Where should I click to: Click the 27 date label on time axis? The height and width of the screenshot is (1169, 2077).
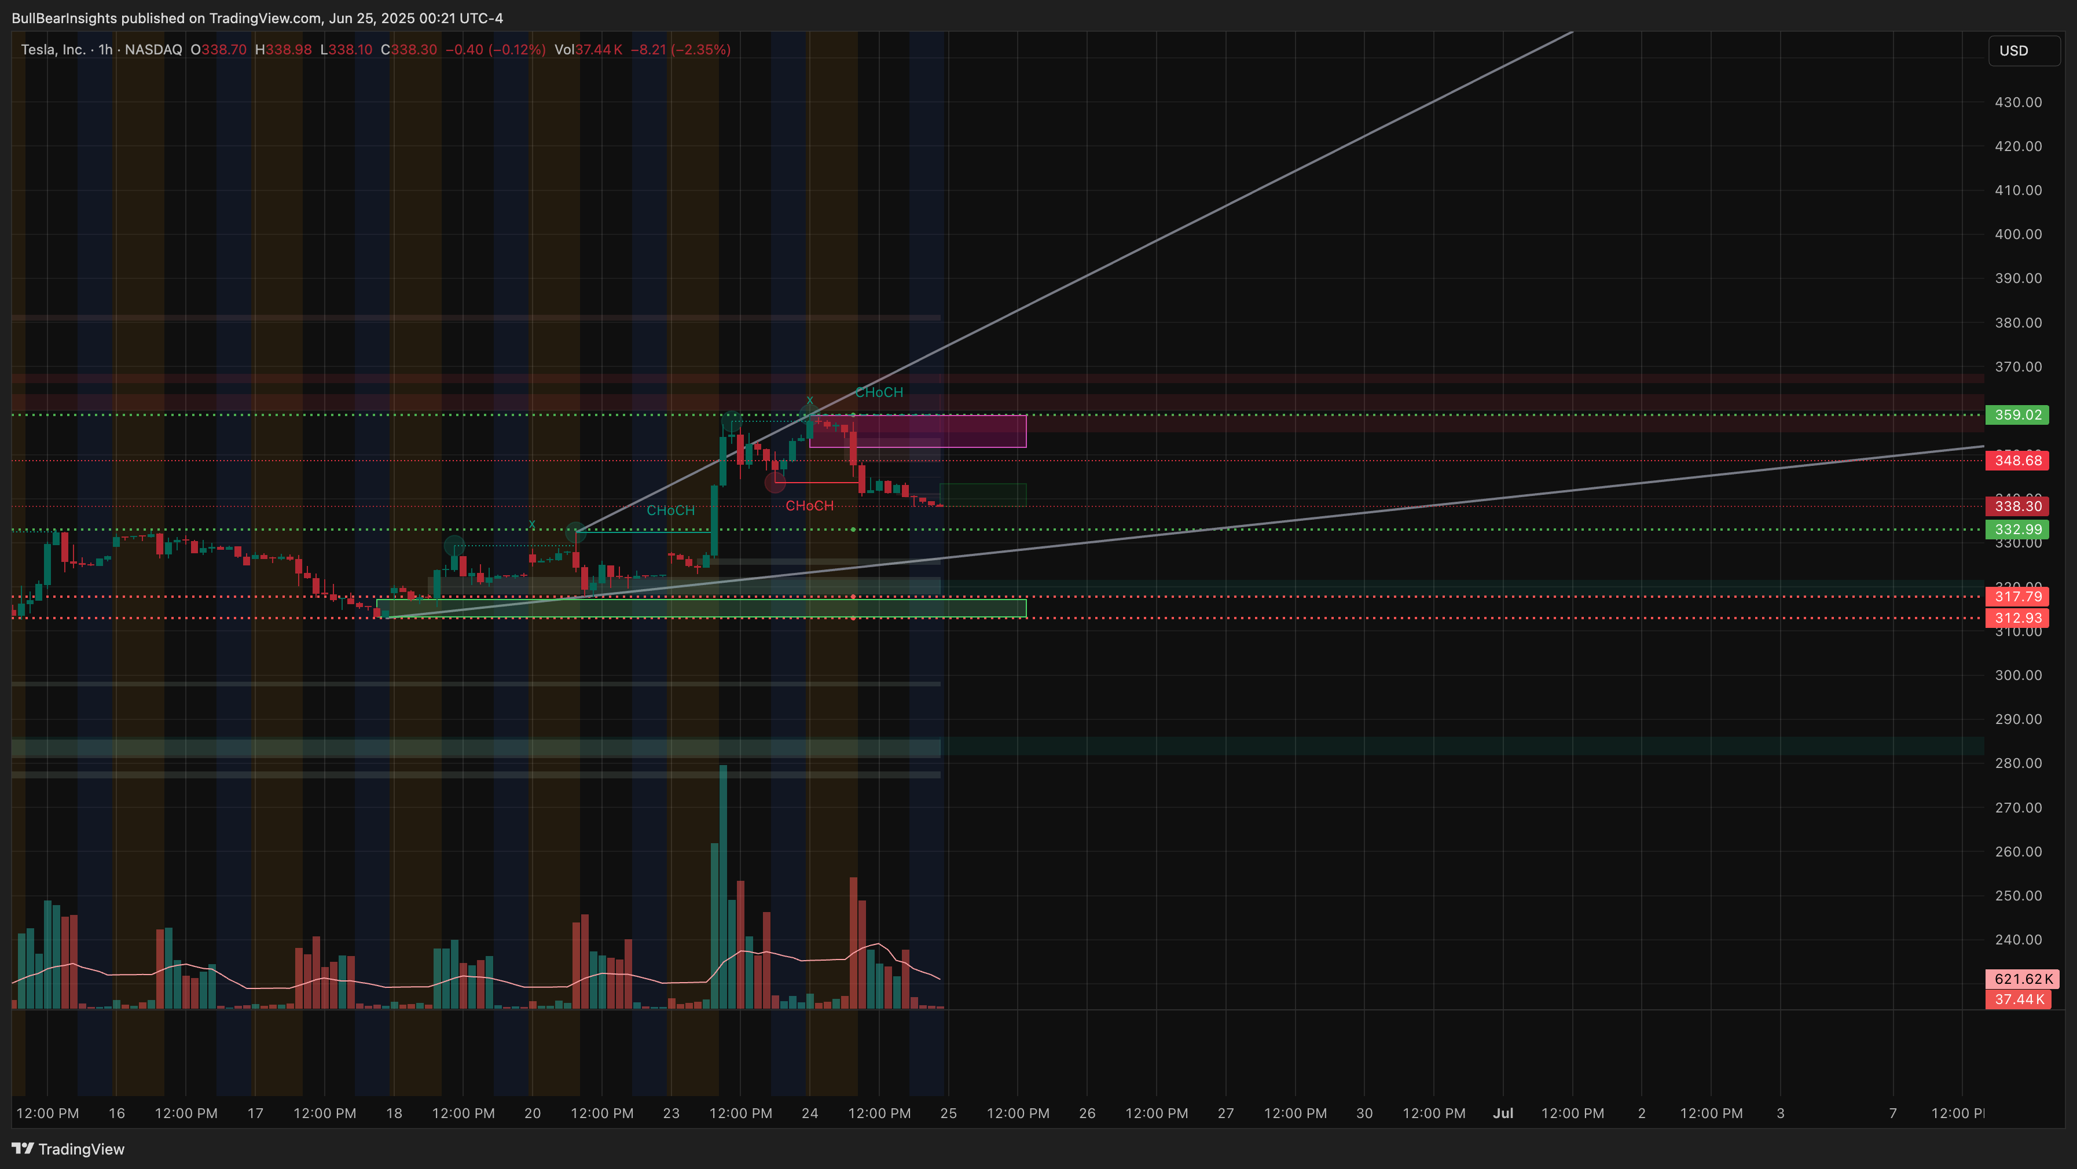[1227, 1113]
